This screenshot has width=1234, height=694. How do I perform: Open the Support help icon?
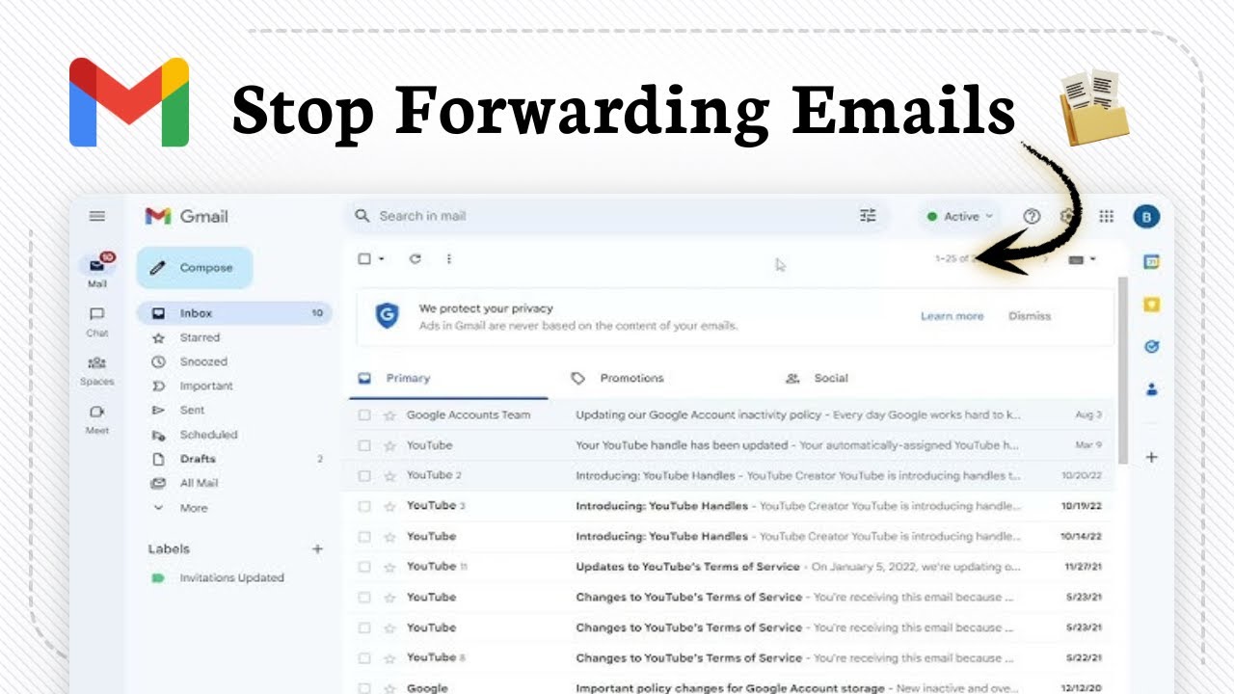pos(1032,216)
